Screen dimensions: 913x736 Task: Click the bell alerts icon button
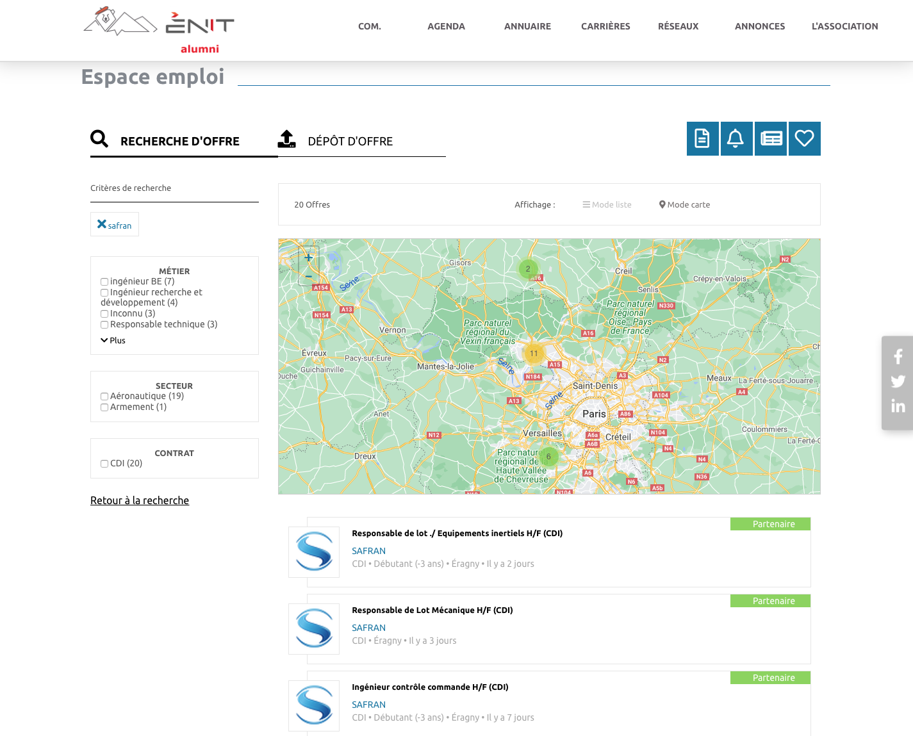tap(736, 138)
